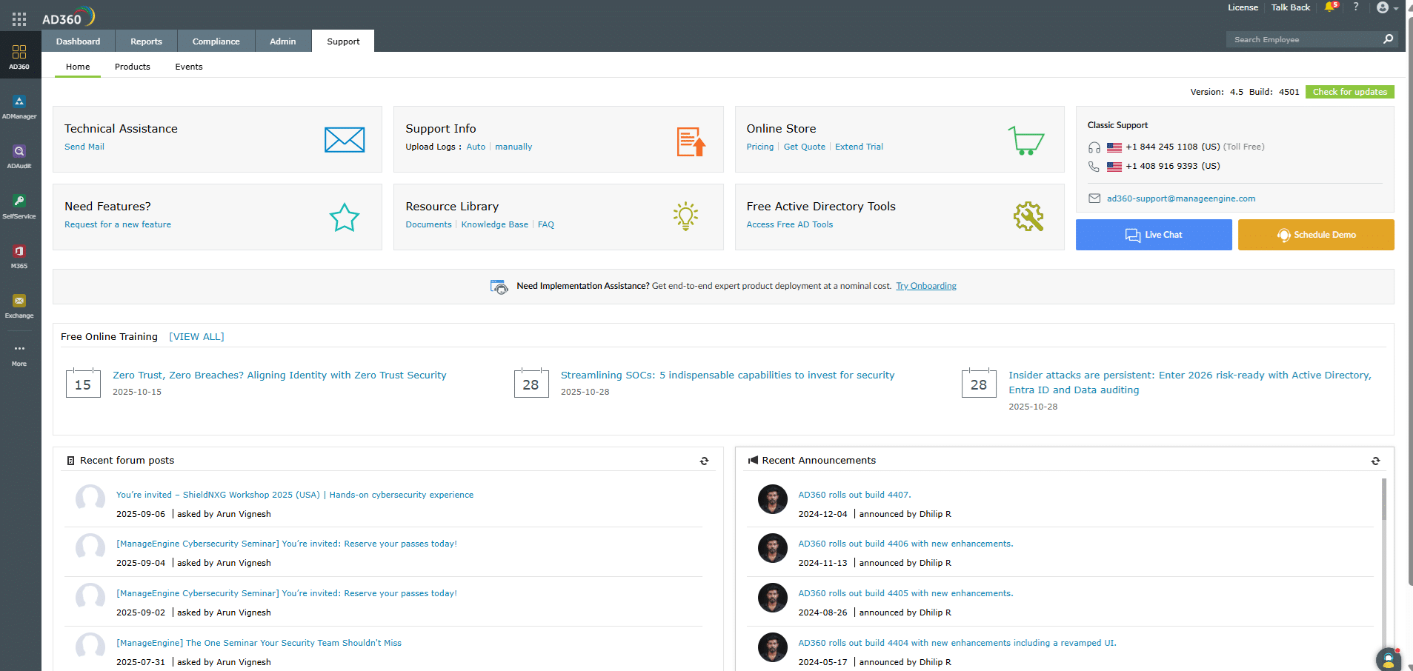Viewport: 1413px width, 671px height.
Task: Select the Home sub-tab
Action: [78, 67]
